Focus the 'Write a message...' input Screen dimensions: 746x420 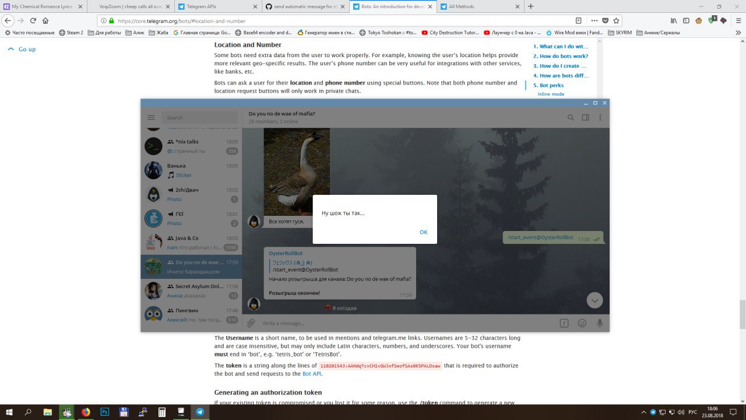[407, 323]
